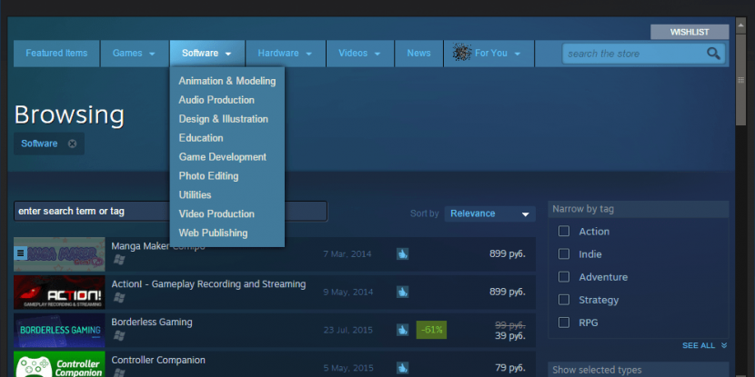Image resolution: width=755 pixels, height=377 pixels.
Task: Select Game Development from Software menu
Action: [222, 157]
